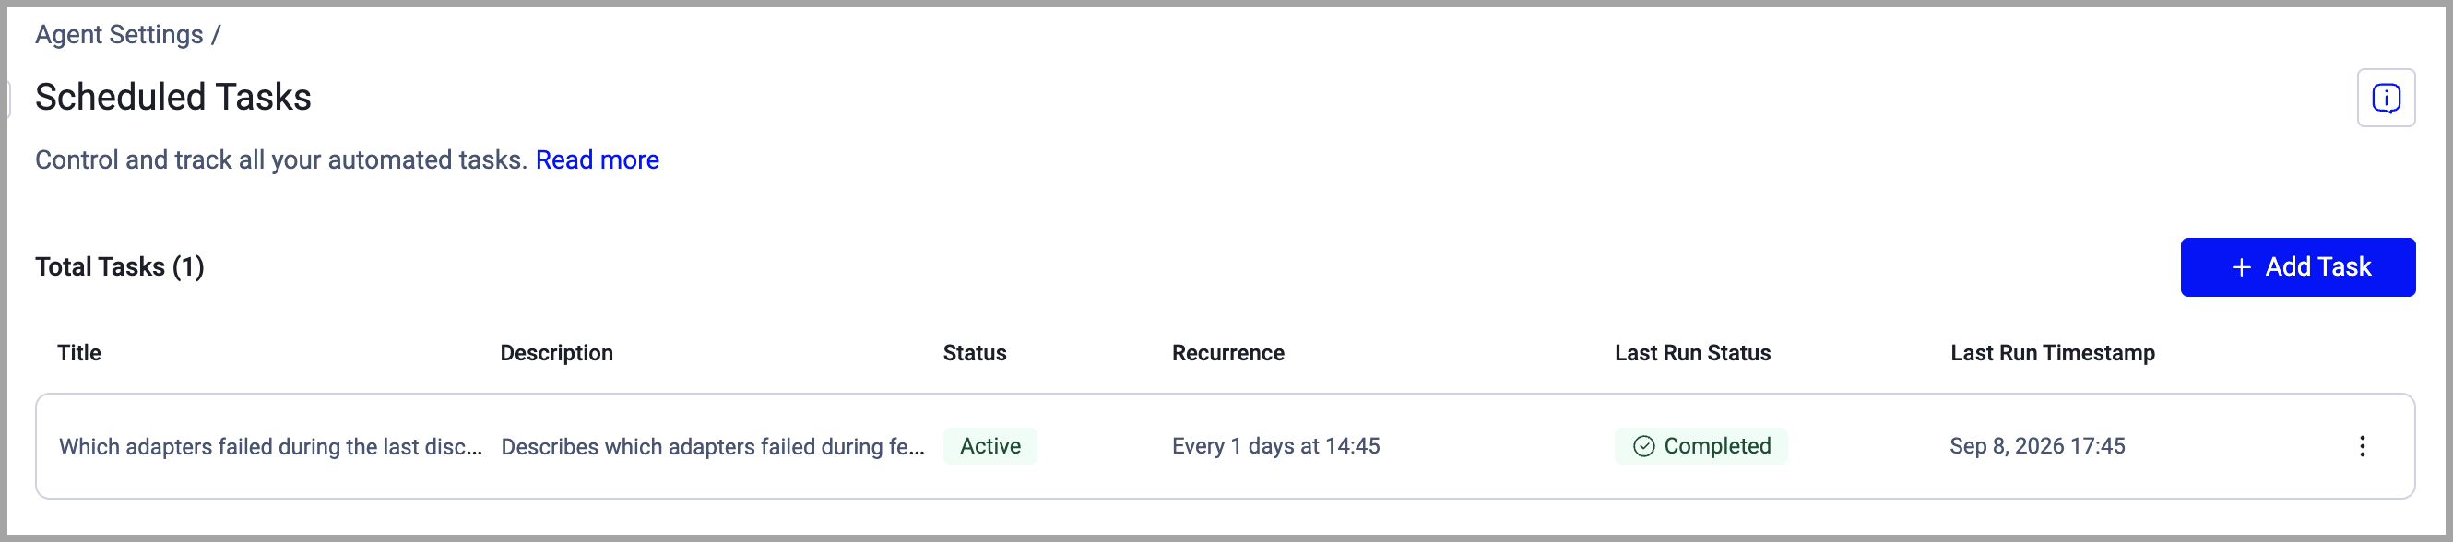Click the Recurrence column header

pos(1227,352)
